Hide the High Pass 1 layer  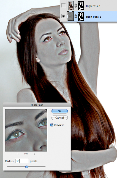coord(63,16)
